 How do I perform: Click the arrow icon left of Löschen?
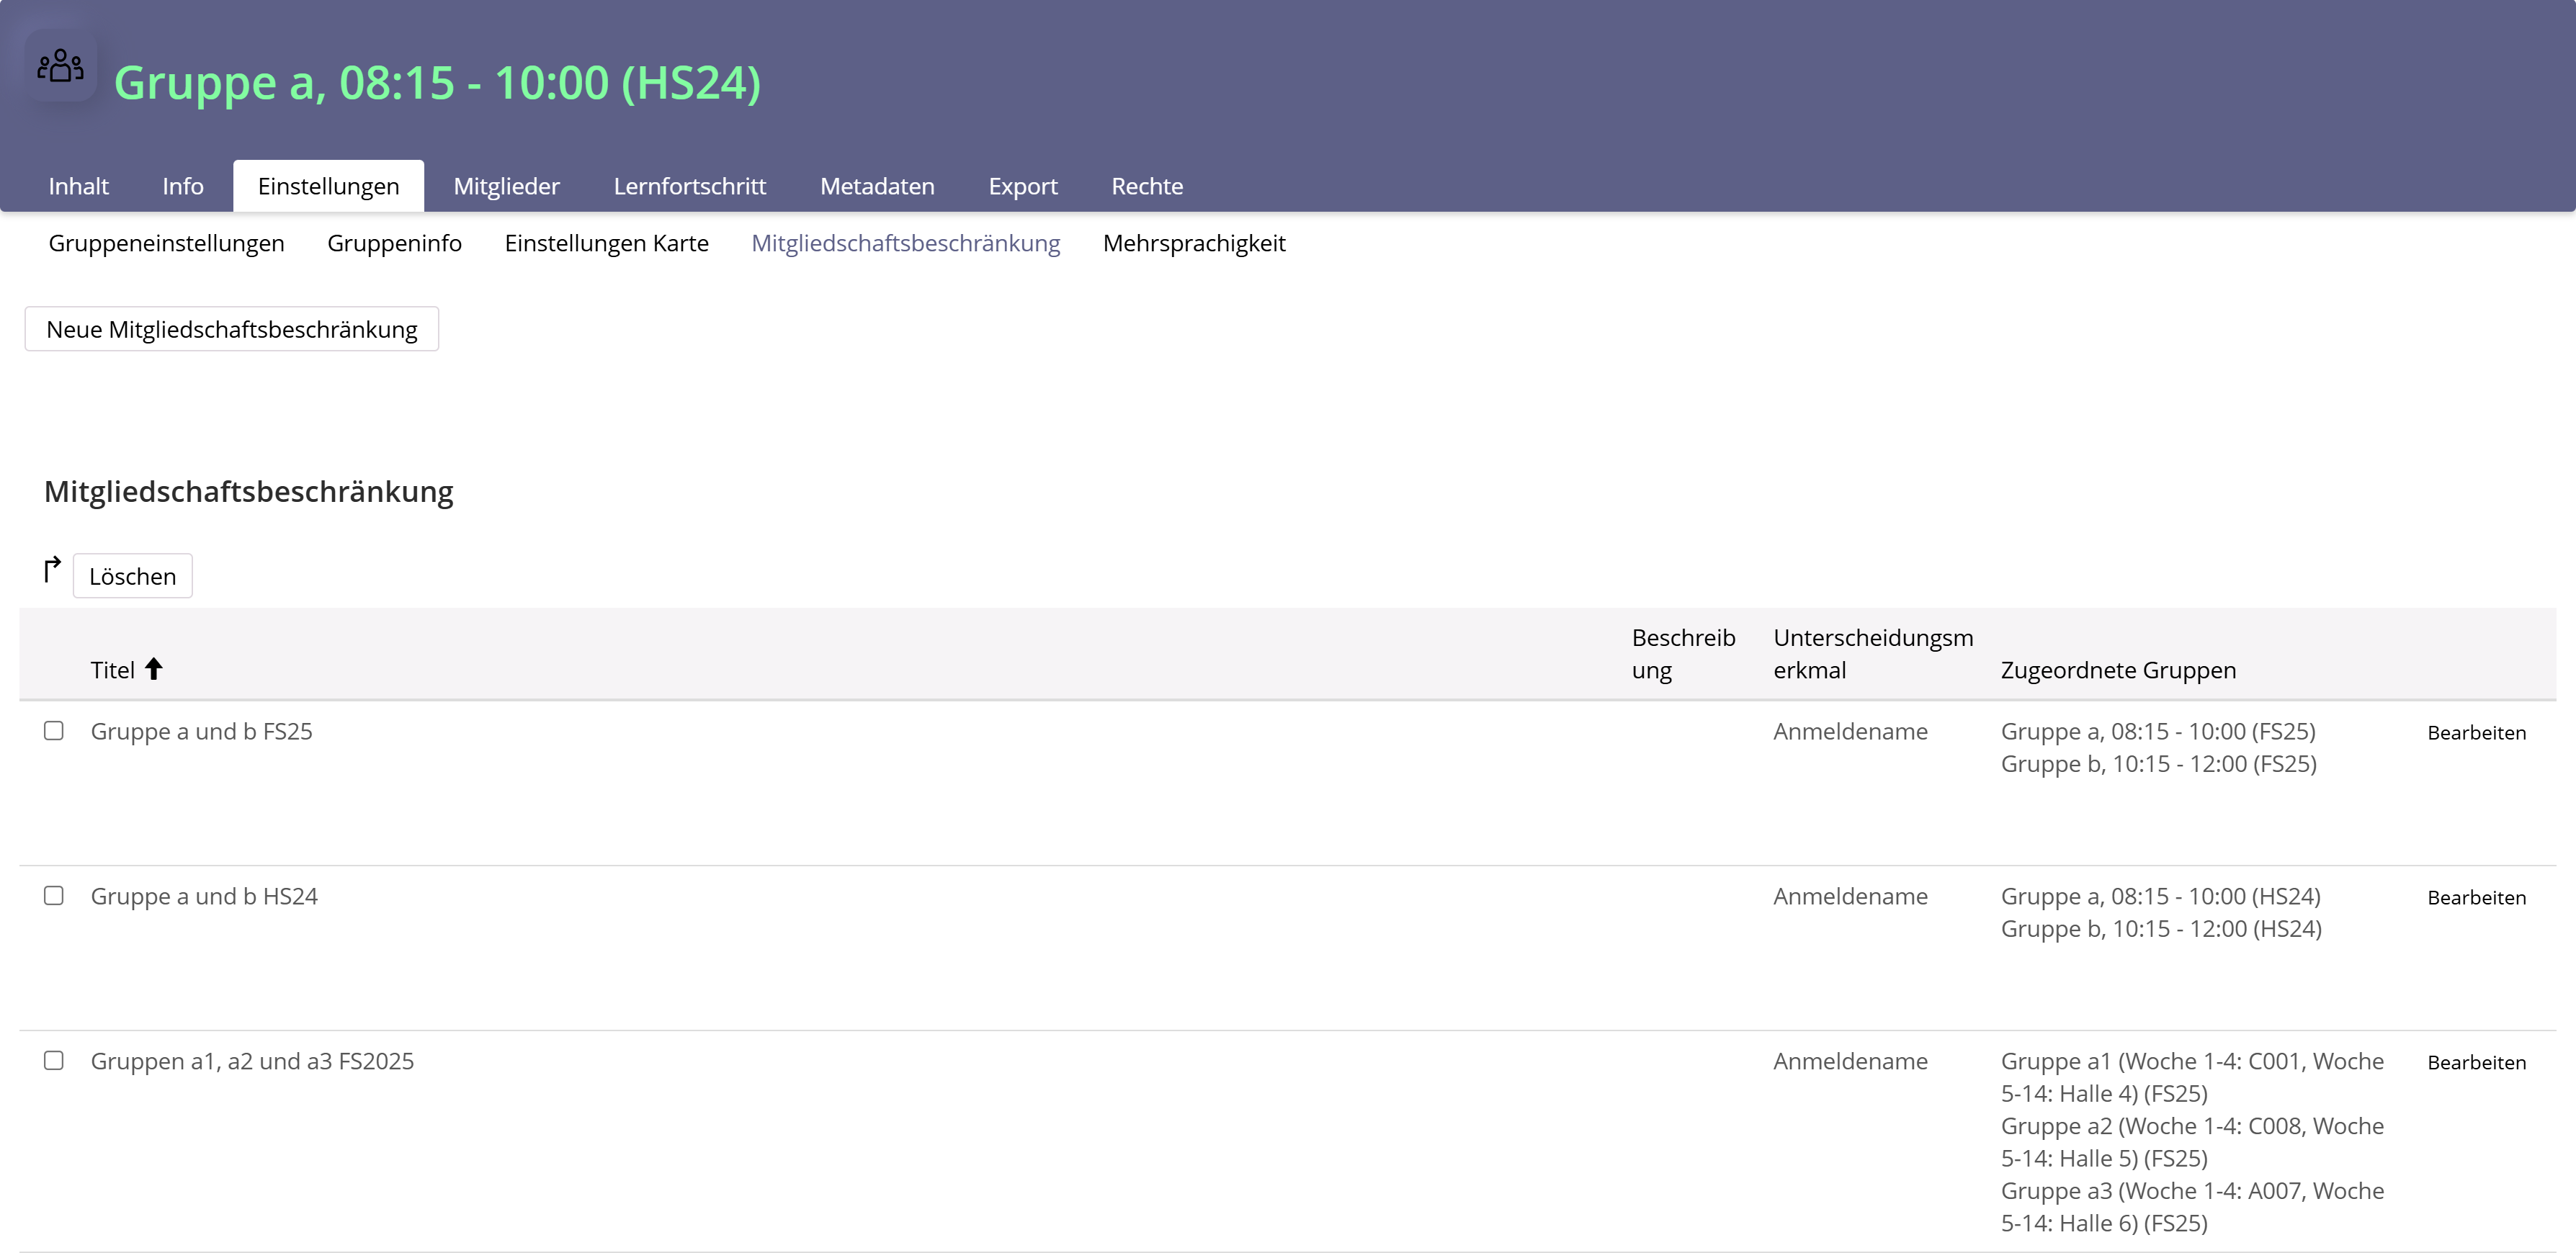pyautogui.click(x=52, y=570)
